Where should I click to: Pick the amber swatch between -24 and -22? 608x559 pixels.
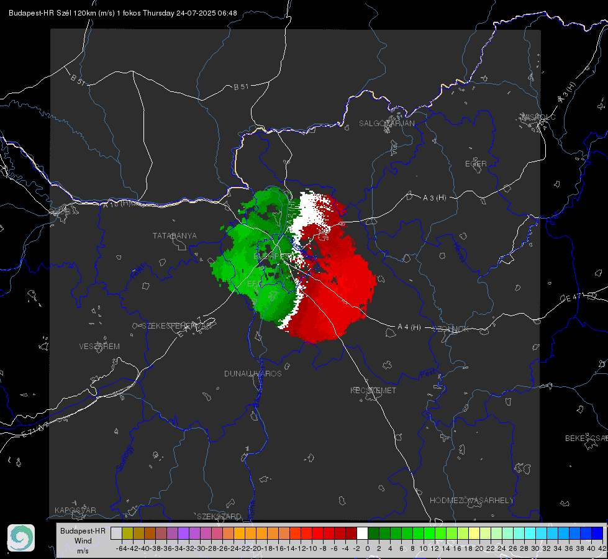(239, 533)
